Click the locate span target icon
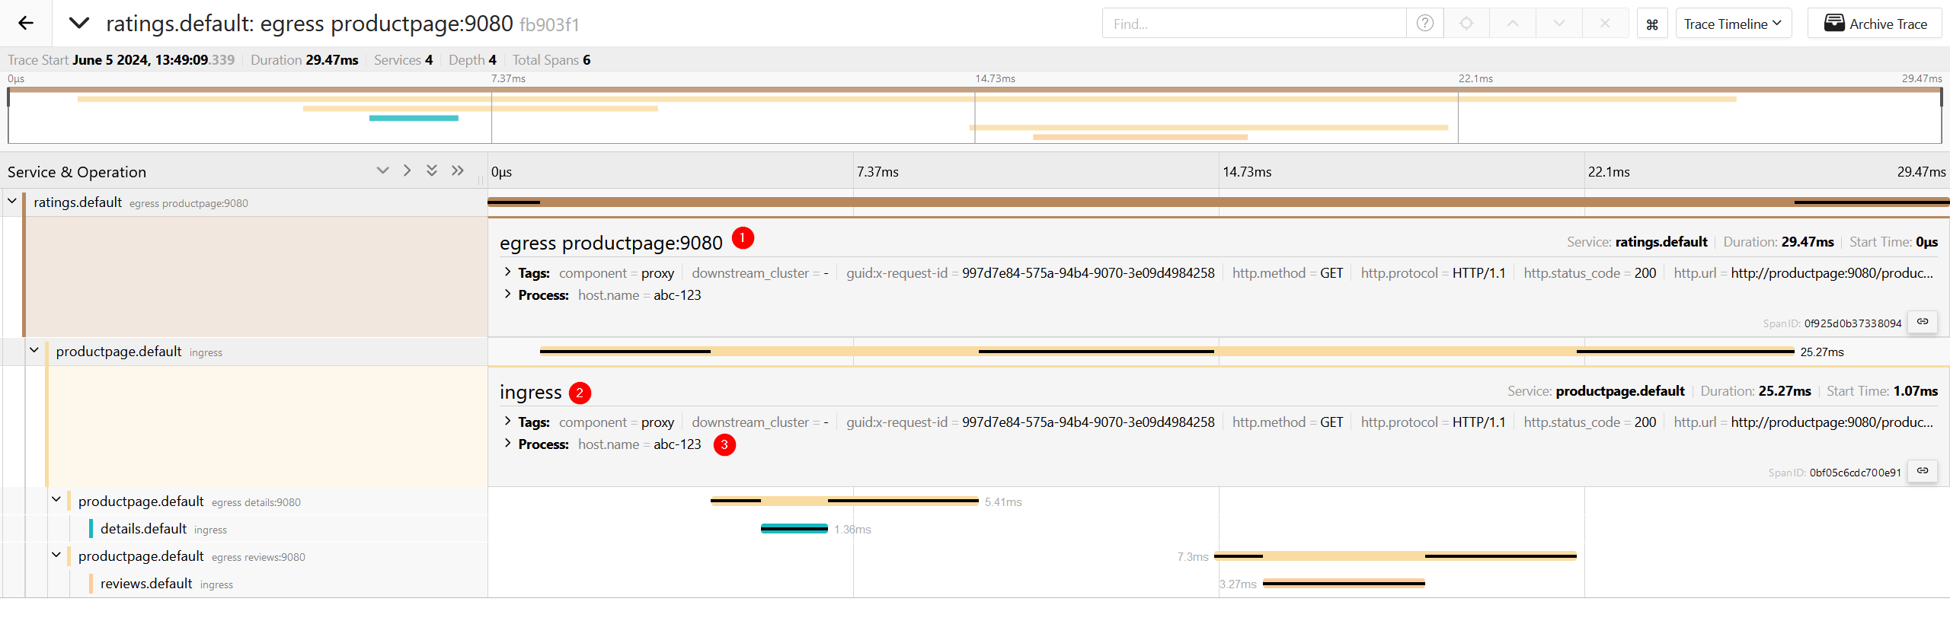 pos(1466,24)
